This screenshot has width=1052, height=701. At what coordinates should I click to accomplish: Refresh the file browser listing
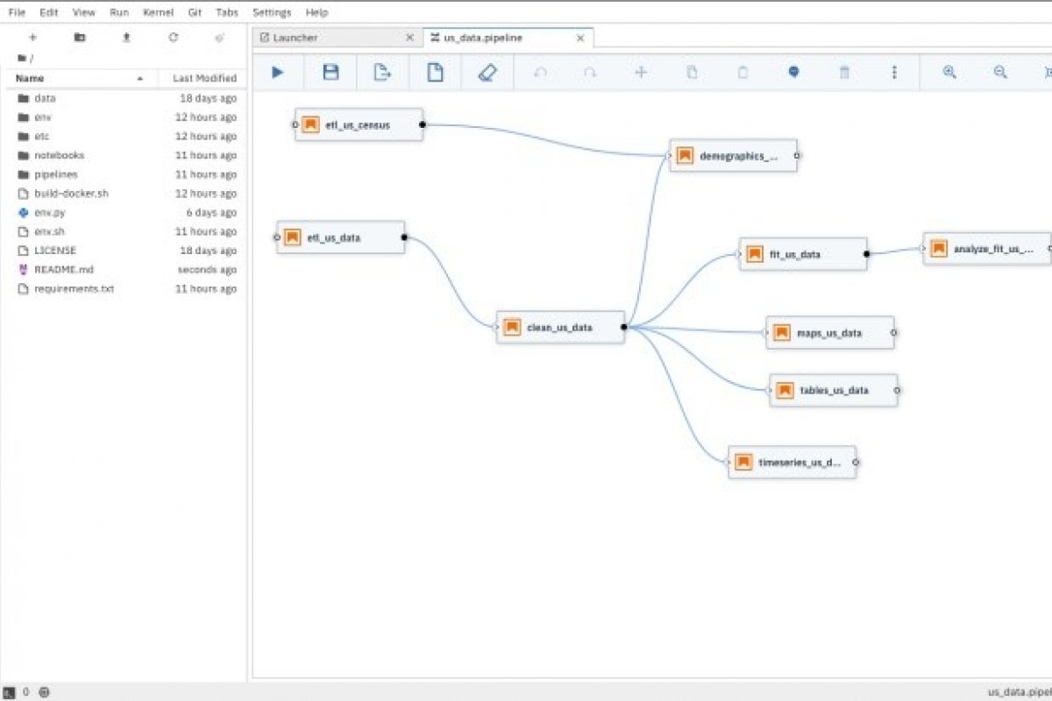tap(174, 38)
